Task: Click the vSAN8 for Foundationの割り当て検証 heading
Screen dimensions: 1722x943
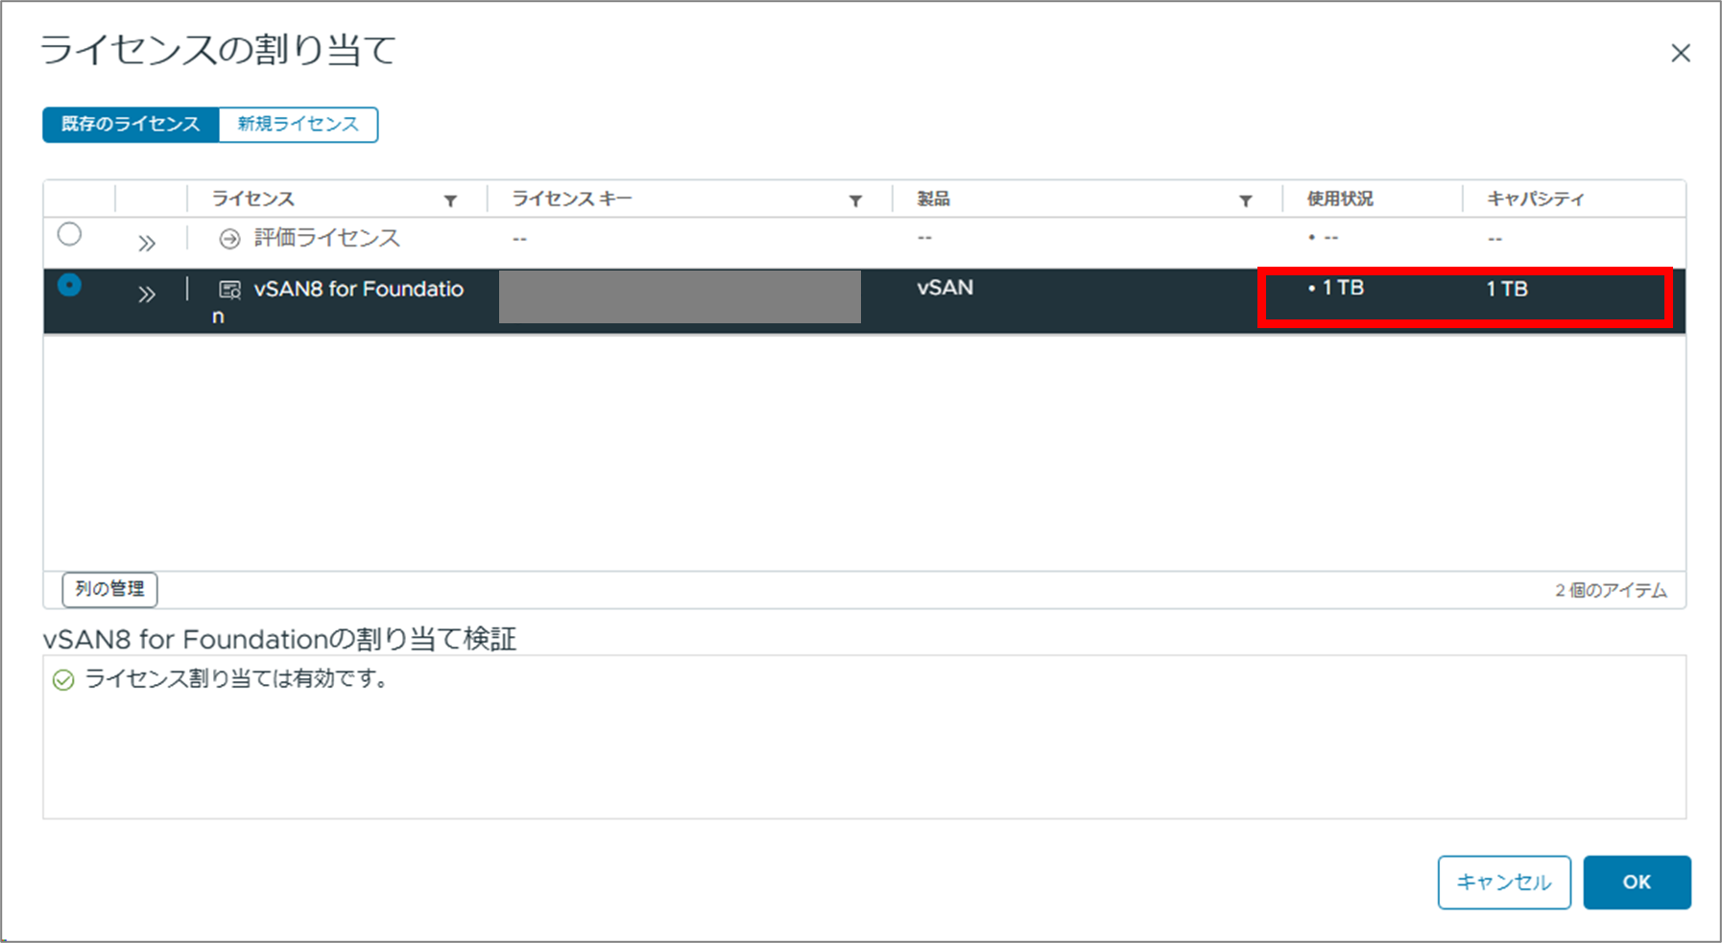Action: click(x=279, y=639)
